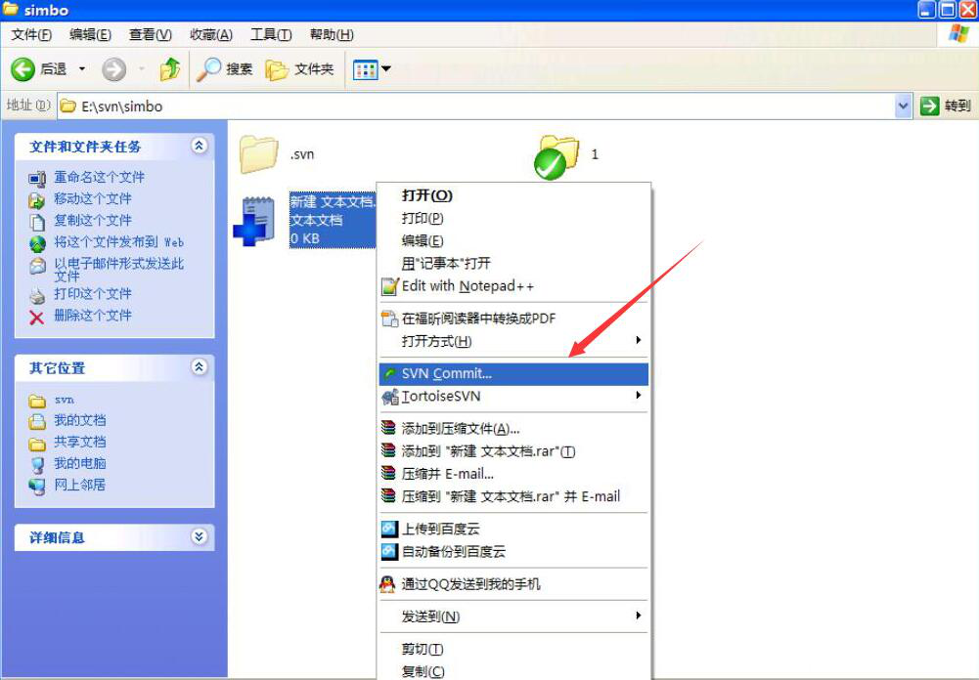Click 通过QQ发送到我的手机 penguin icon

(x=387, y=584)
